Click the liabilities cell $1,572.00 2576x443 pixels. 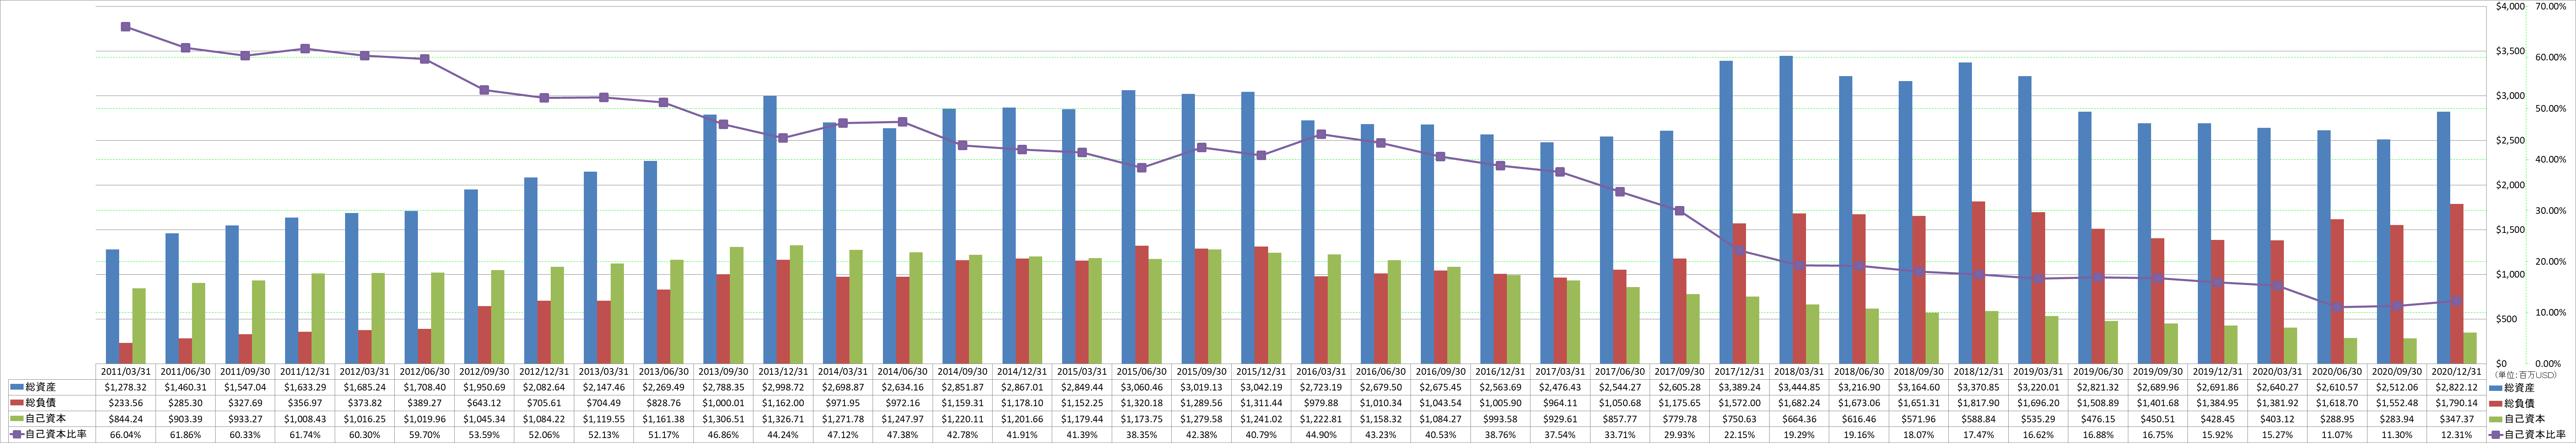[x=1739, y=403]
